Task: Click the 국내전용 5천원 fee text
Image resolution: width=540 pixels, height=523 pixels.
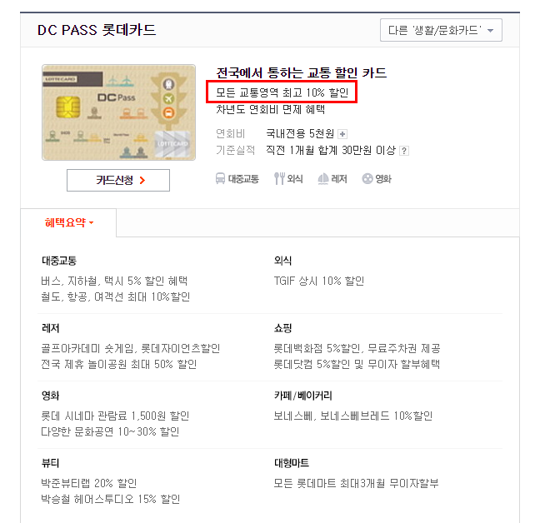Action: (300, 133)
